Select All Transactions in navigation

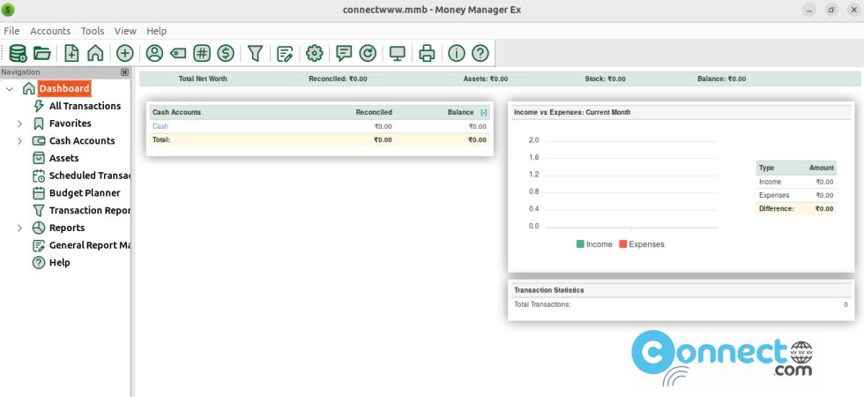(85, 106)
